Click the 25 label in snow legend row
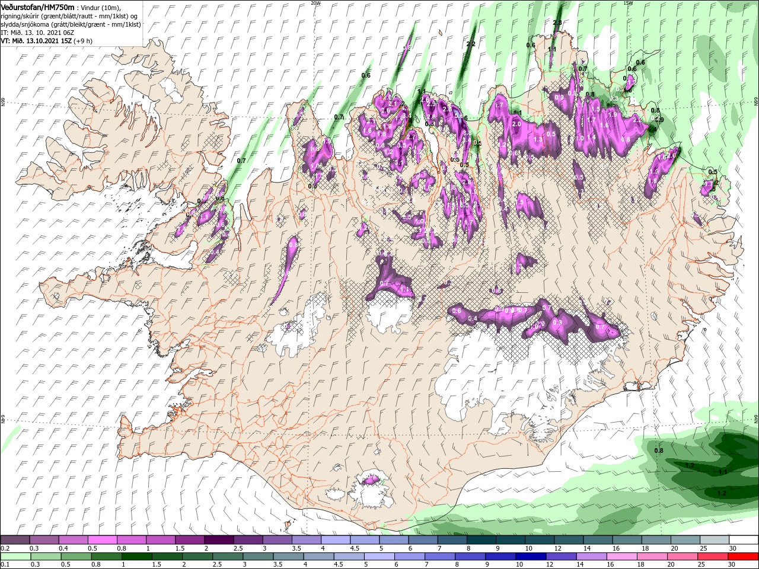This screenshot has width=759, height=569. [x=703, y=548]
